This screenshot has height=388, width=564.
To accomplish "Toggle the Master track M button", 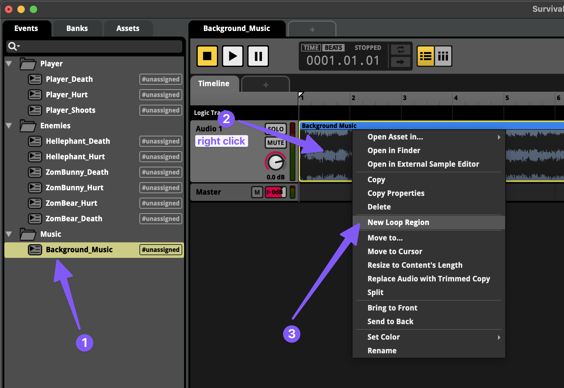I will click(x=257, y=192).
